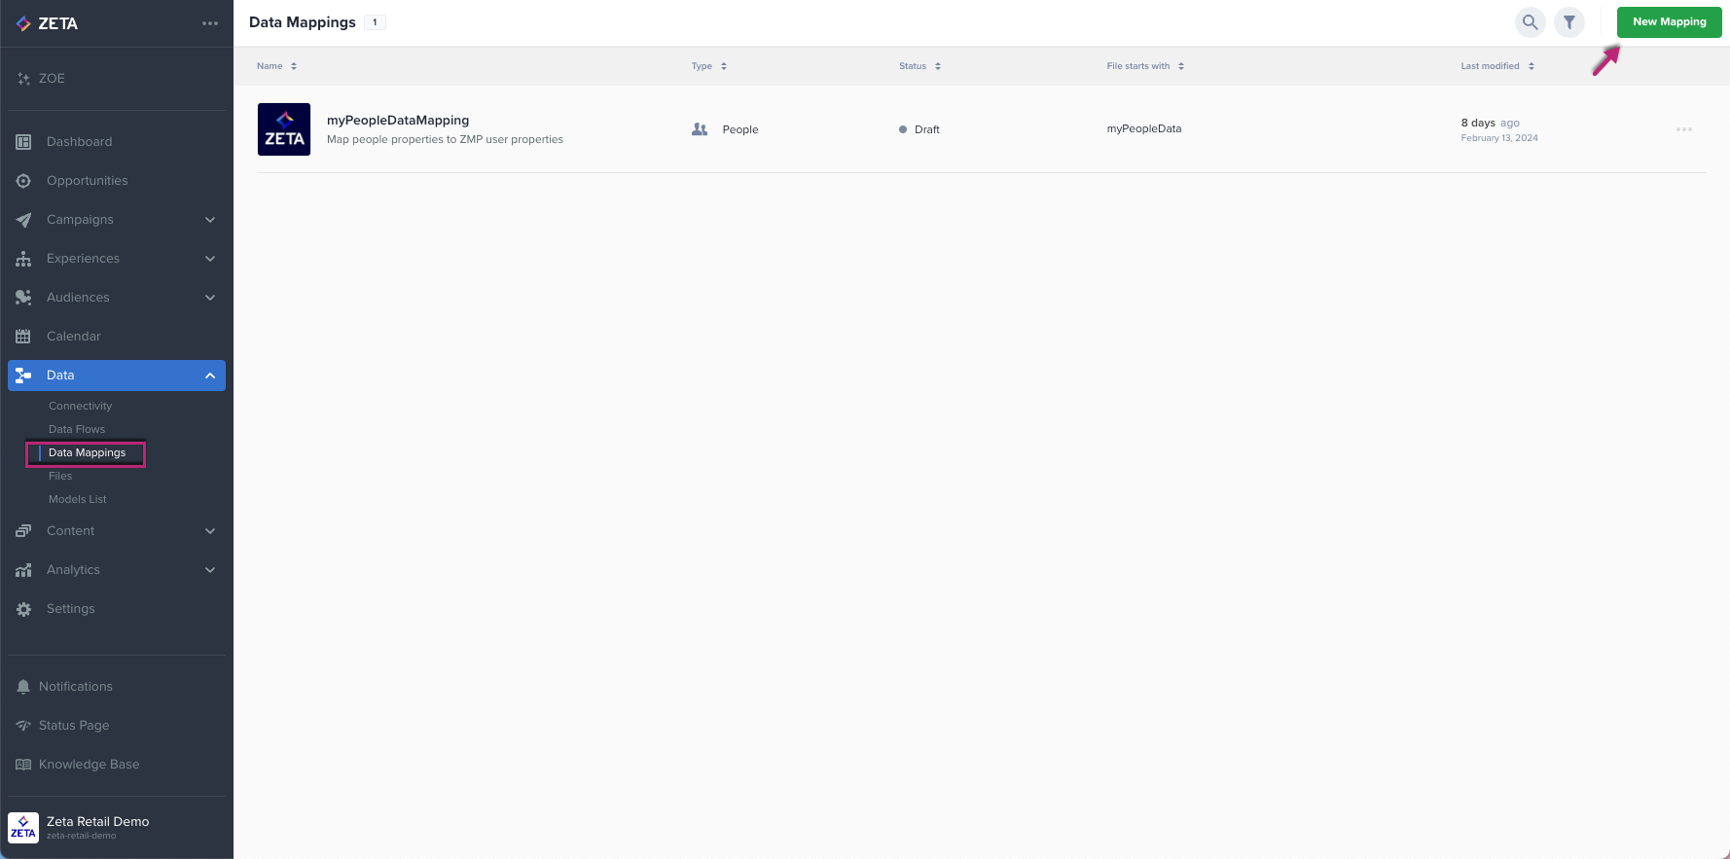Collapse the Data section chevron
The width and height of the screenshot is (1730, 859).
210,376
